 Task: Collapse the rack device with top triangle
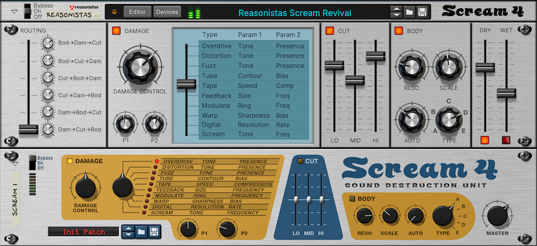click(14, 11)
